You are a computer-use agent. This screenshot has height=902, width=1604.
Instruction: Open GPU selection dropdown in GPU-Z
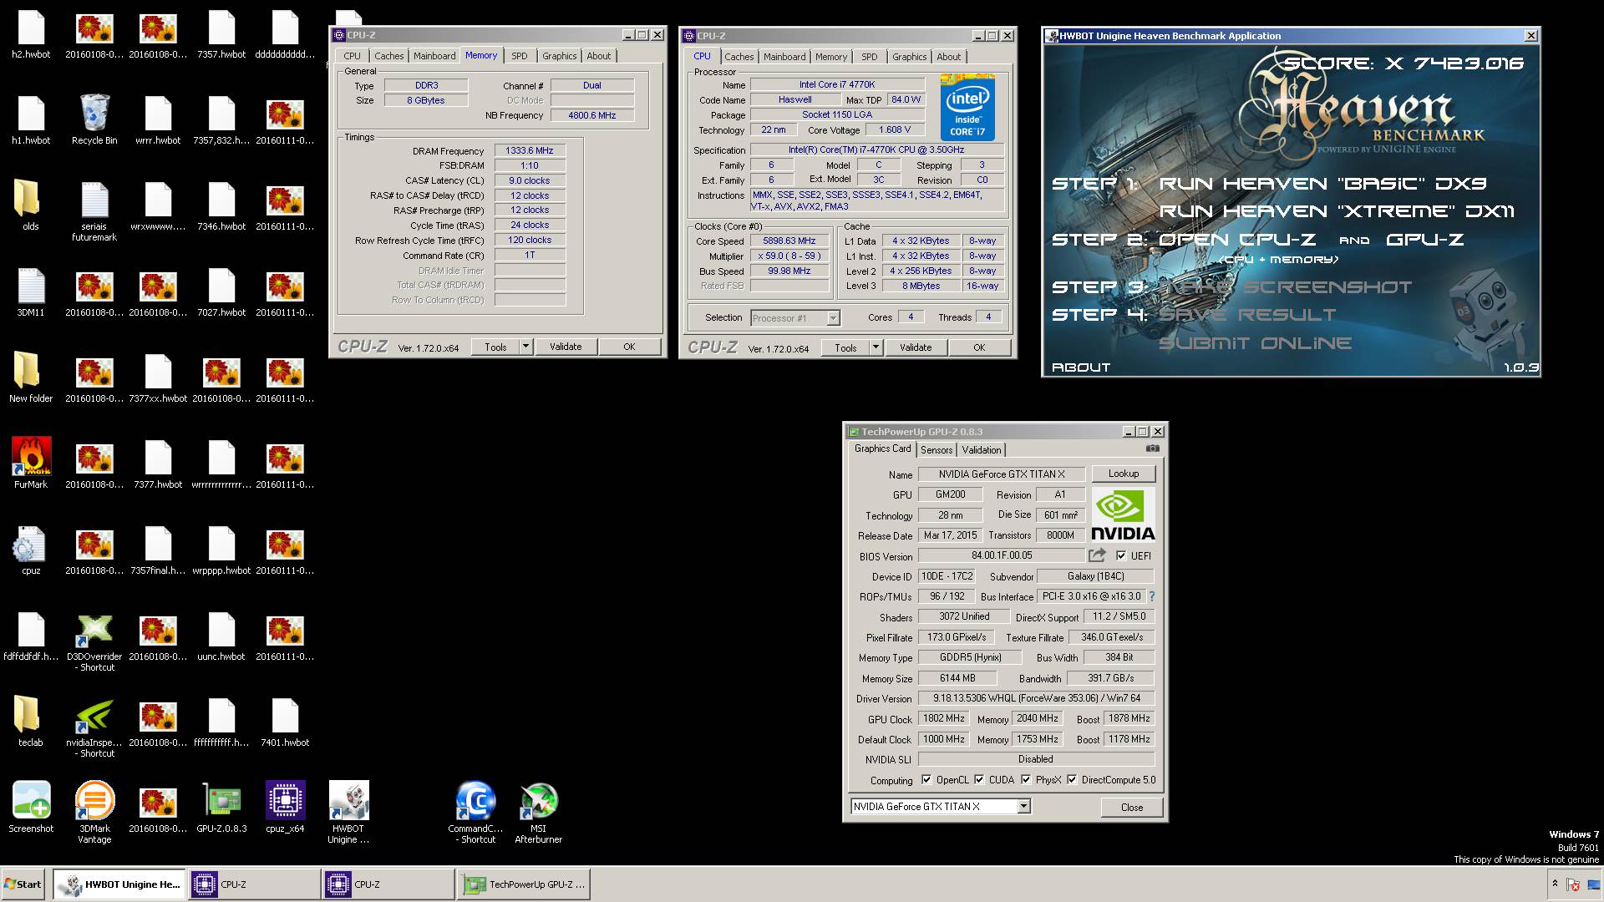tap(1023, 807)
